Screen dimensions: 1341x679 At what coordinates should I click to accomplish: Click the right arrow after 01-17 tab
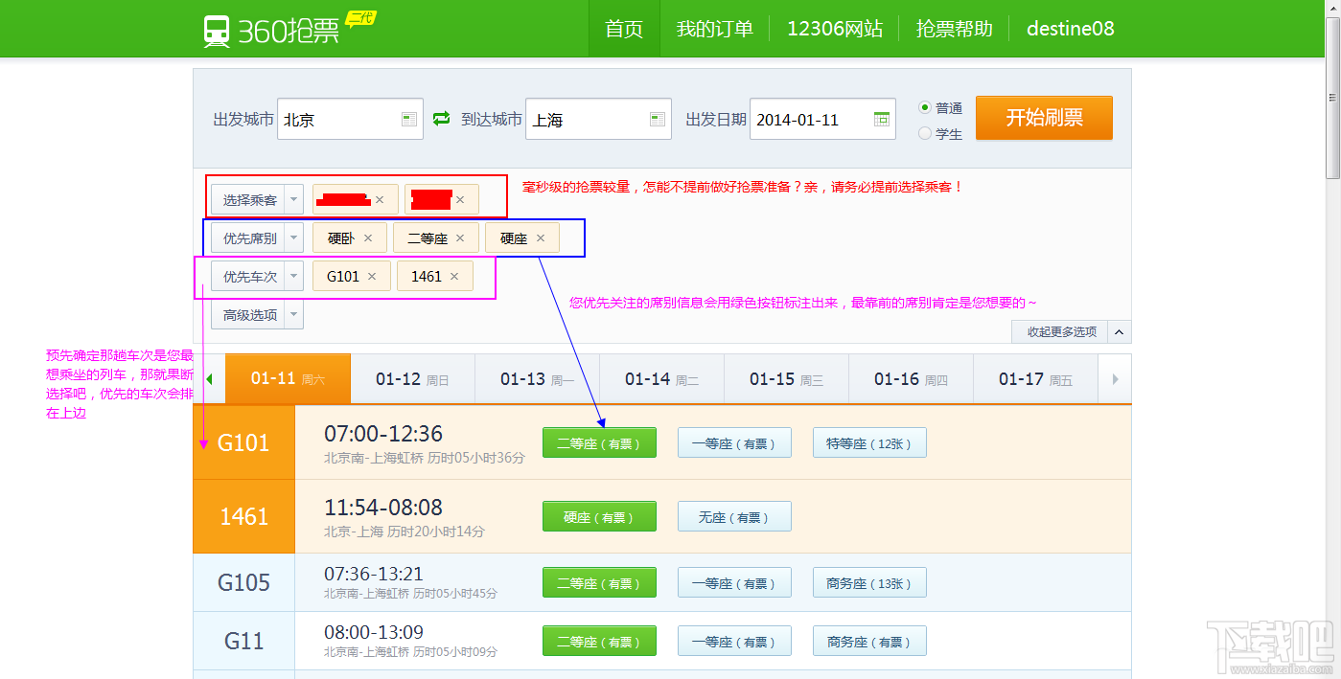[x=1115, y=378]
